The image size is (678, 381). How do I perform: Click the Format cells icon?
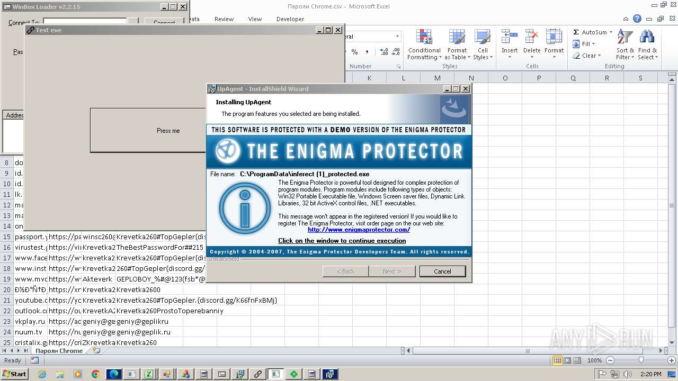pyautogui.click(x=554, y=37)
